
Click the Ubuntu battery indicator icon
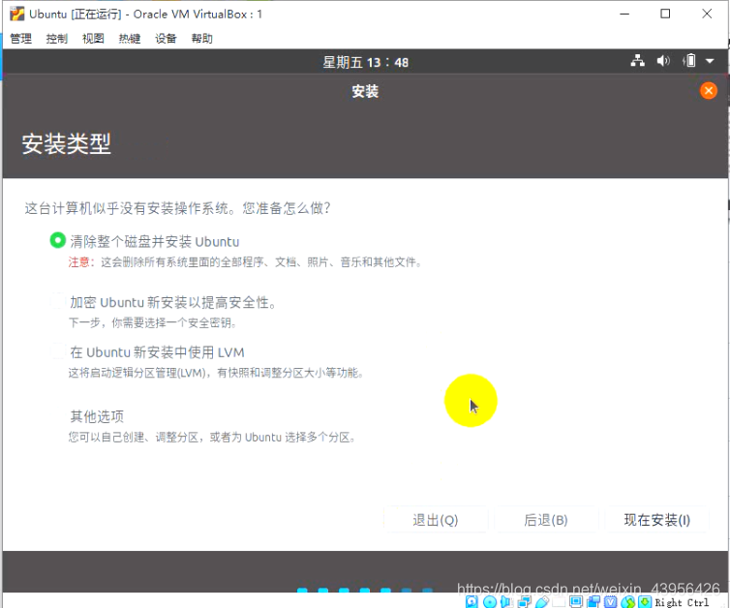point(689,61)
